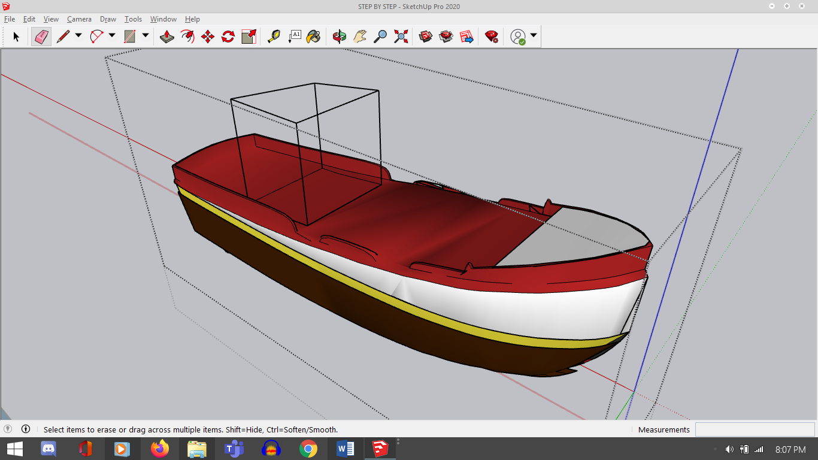Screen dimensions: 818x460
Task: Click the Measurements input box
Action: (x=755, y=429)
